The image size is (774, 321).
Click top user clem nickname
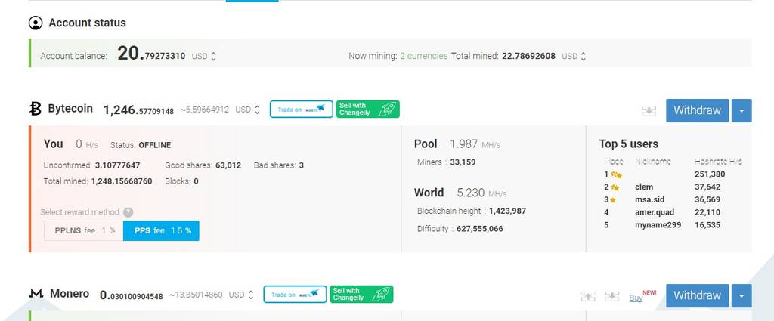[644, 187]
